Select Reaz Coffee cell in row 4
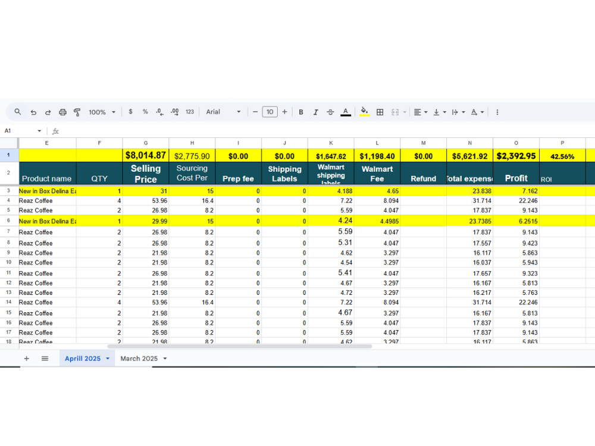The height and width of the screenshot is (446, 595). [x=48, y=200]
